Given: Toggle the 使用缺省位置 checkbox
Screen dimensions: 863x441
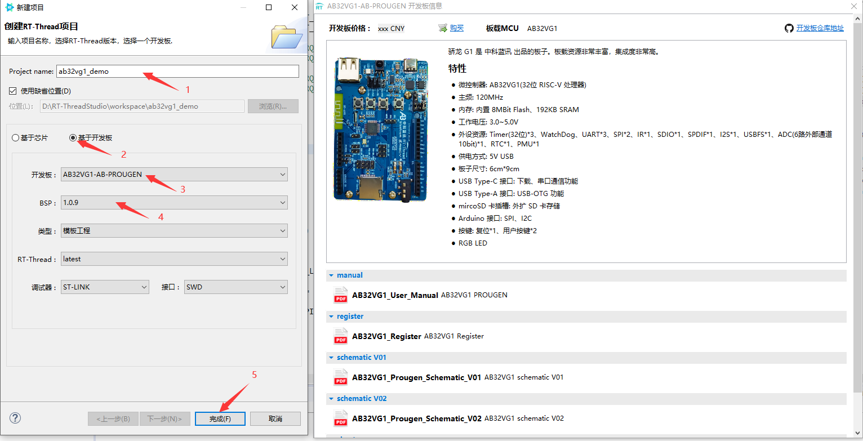Looking at the screenshot, I should (13, 91).
